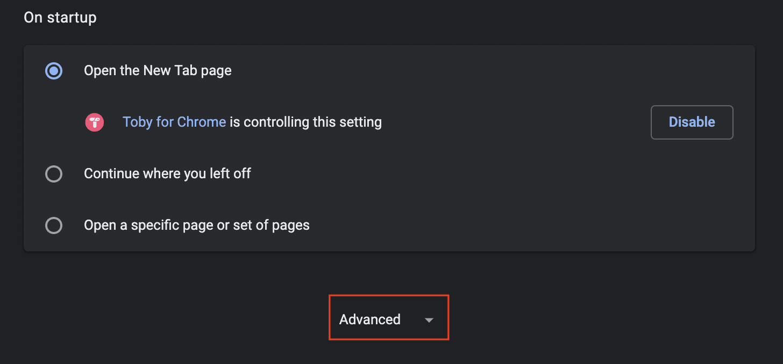Open the Toby for Chrome link
The width and height of the screenshot is (783, 364).
point(174,122)
